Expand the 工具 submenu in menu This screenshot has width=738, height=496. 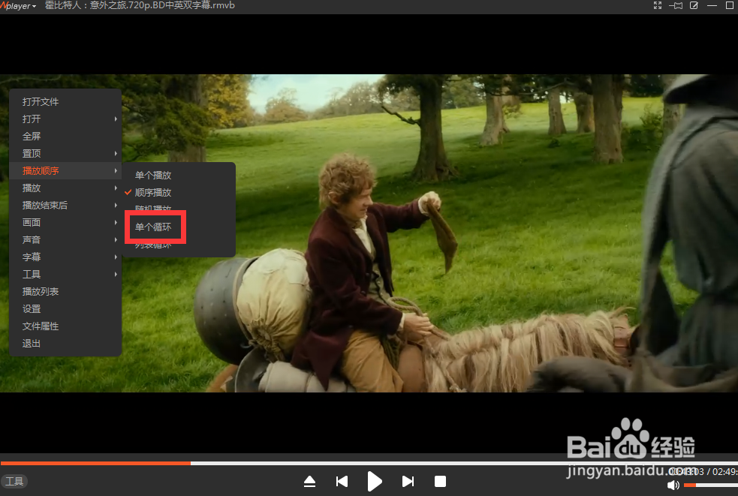point(65,275)
